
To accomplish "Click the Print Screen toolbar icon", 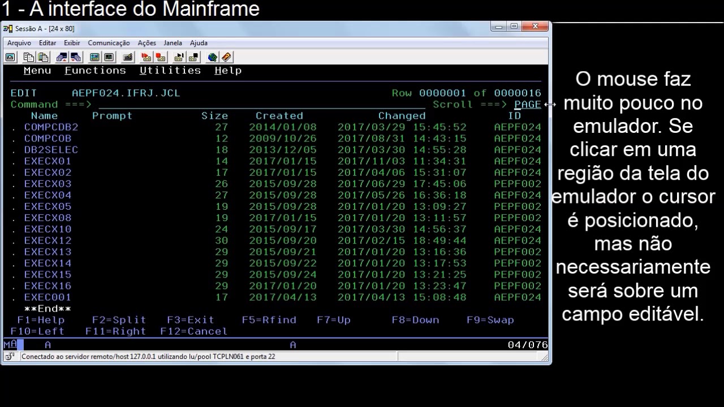I will pos(10,57).
